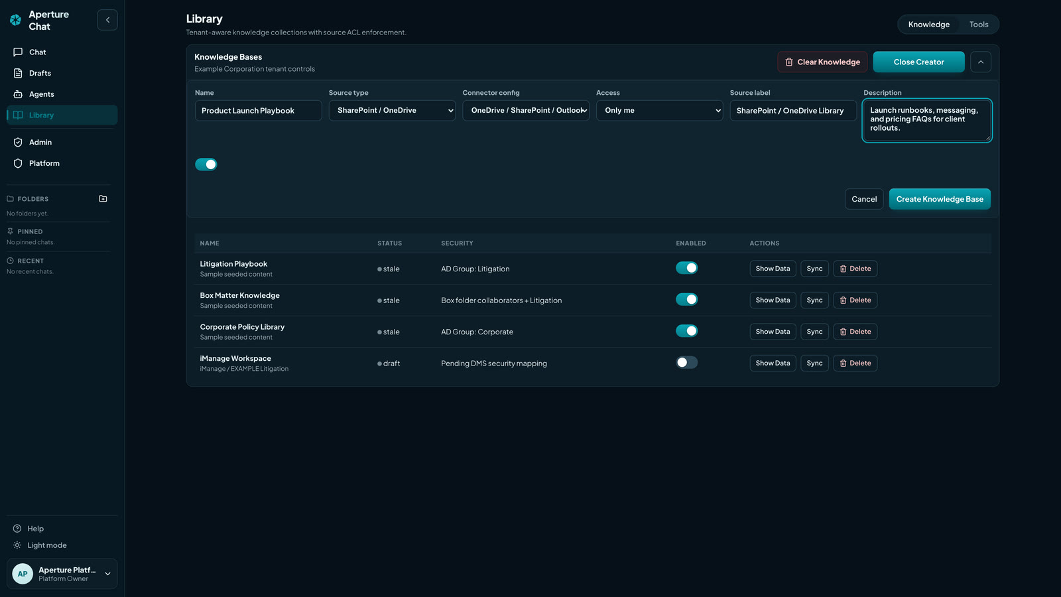Click the Help question mark icon

click(17, 529)
